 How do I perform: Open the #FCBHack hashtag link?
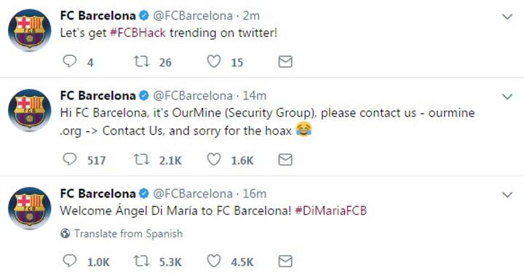[x=138, y=33]
